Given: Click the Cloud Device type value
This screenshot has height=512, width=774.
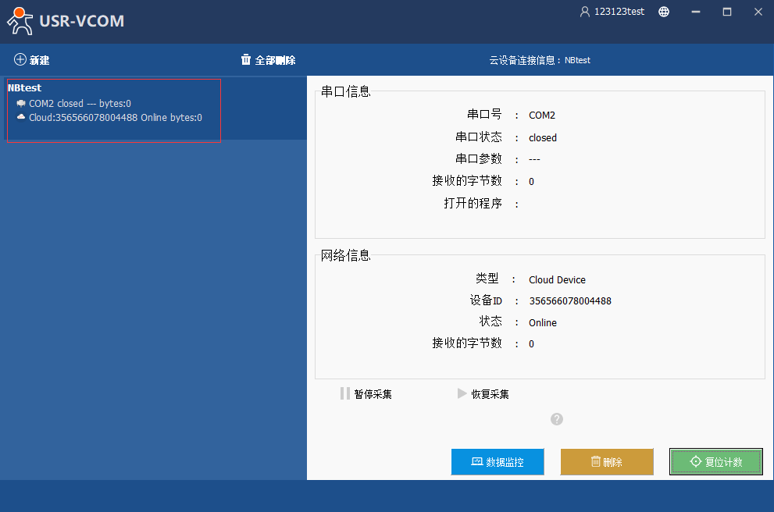Looking at the screenshot, I should tap(557, 279).
